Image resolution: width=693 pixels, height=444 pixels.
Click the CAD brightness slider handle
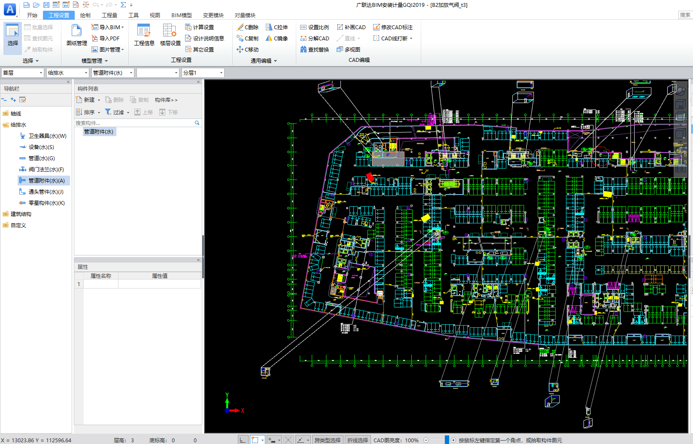click(447, 440)
